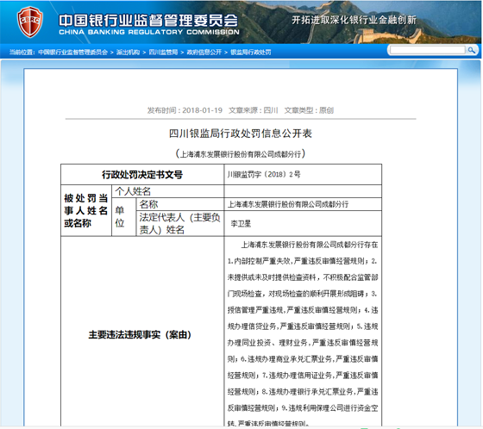
Task: Click the 被处罚当事人姓名或名称 cell
Action: click(86, 210)
